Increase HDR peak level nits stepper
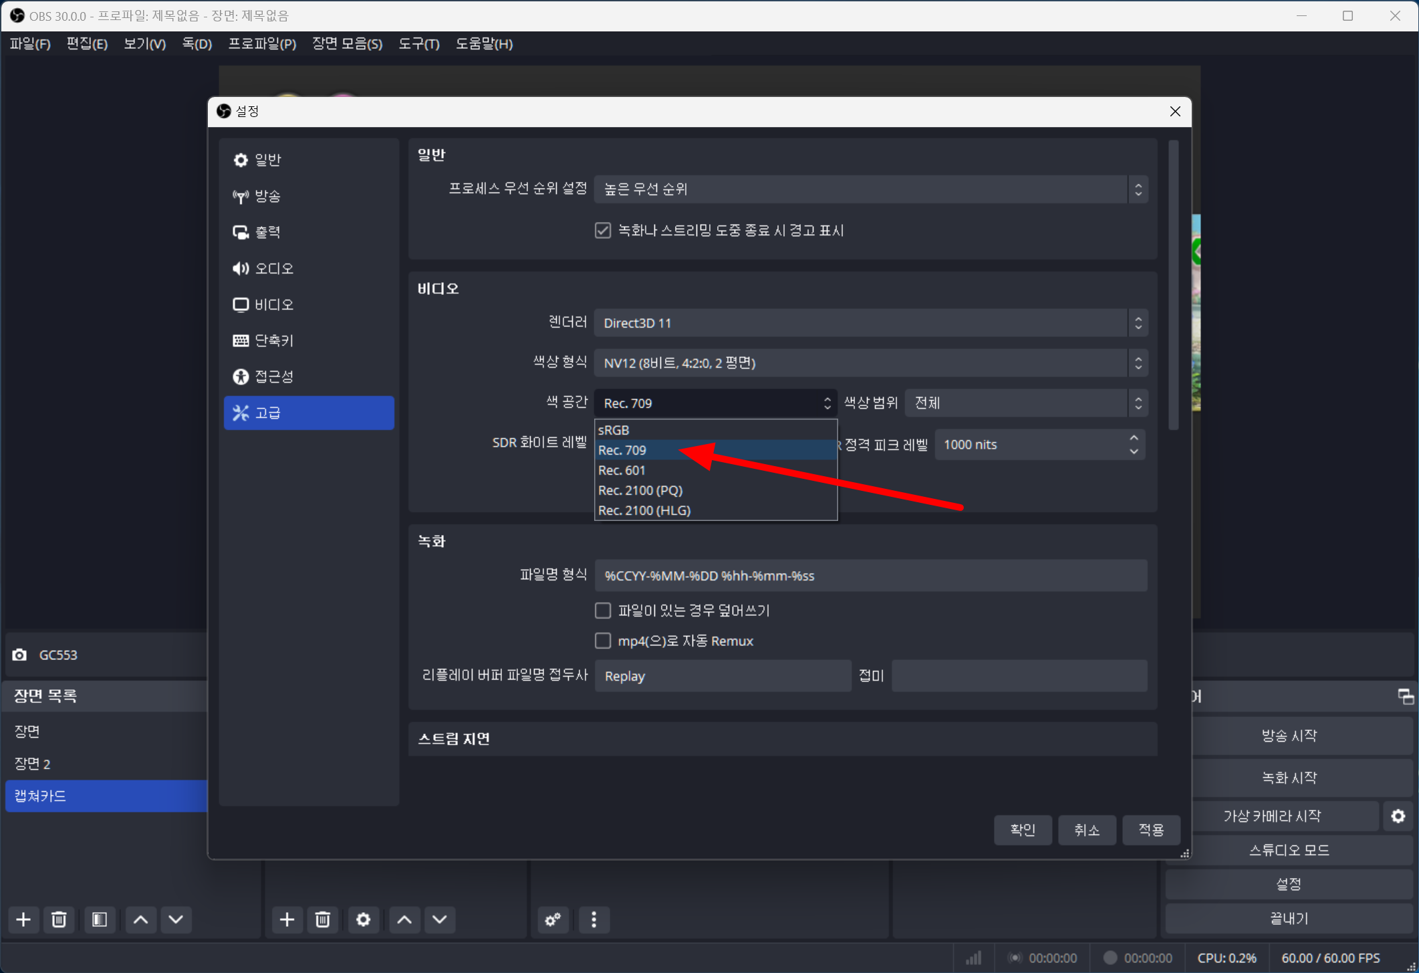Image resolution: width=1419 pixels, height=973 pixels. 1134,438
